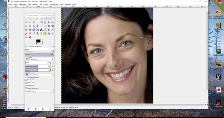Click the black foreground color swatch

38,41
